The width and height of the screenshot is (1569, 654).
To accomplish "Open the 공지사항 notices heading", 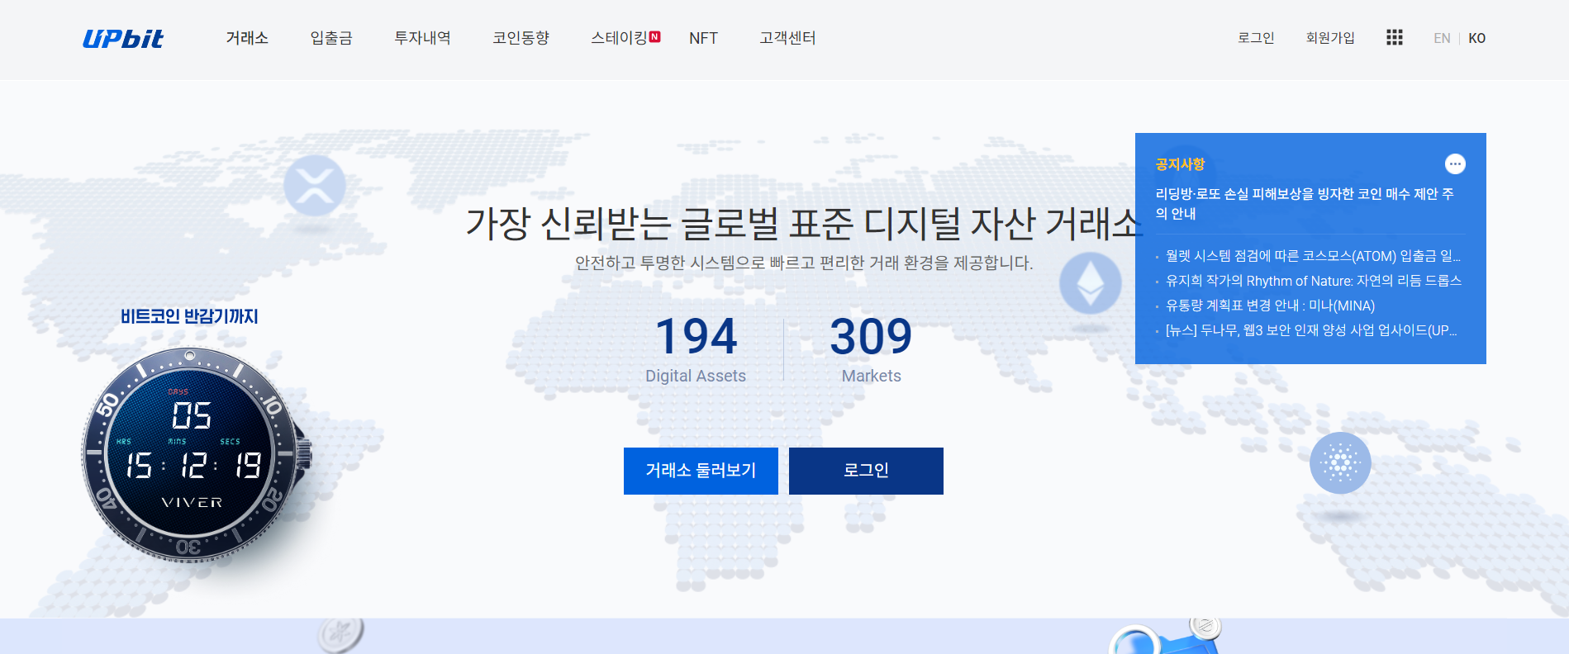I will (x=1180, y=164).
